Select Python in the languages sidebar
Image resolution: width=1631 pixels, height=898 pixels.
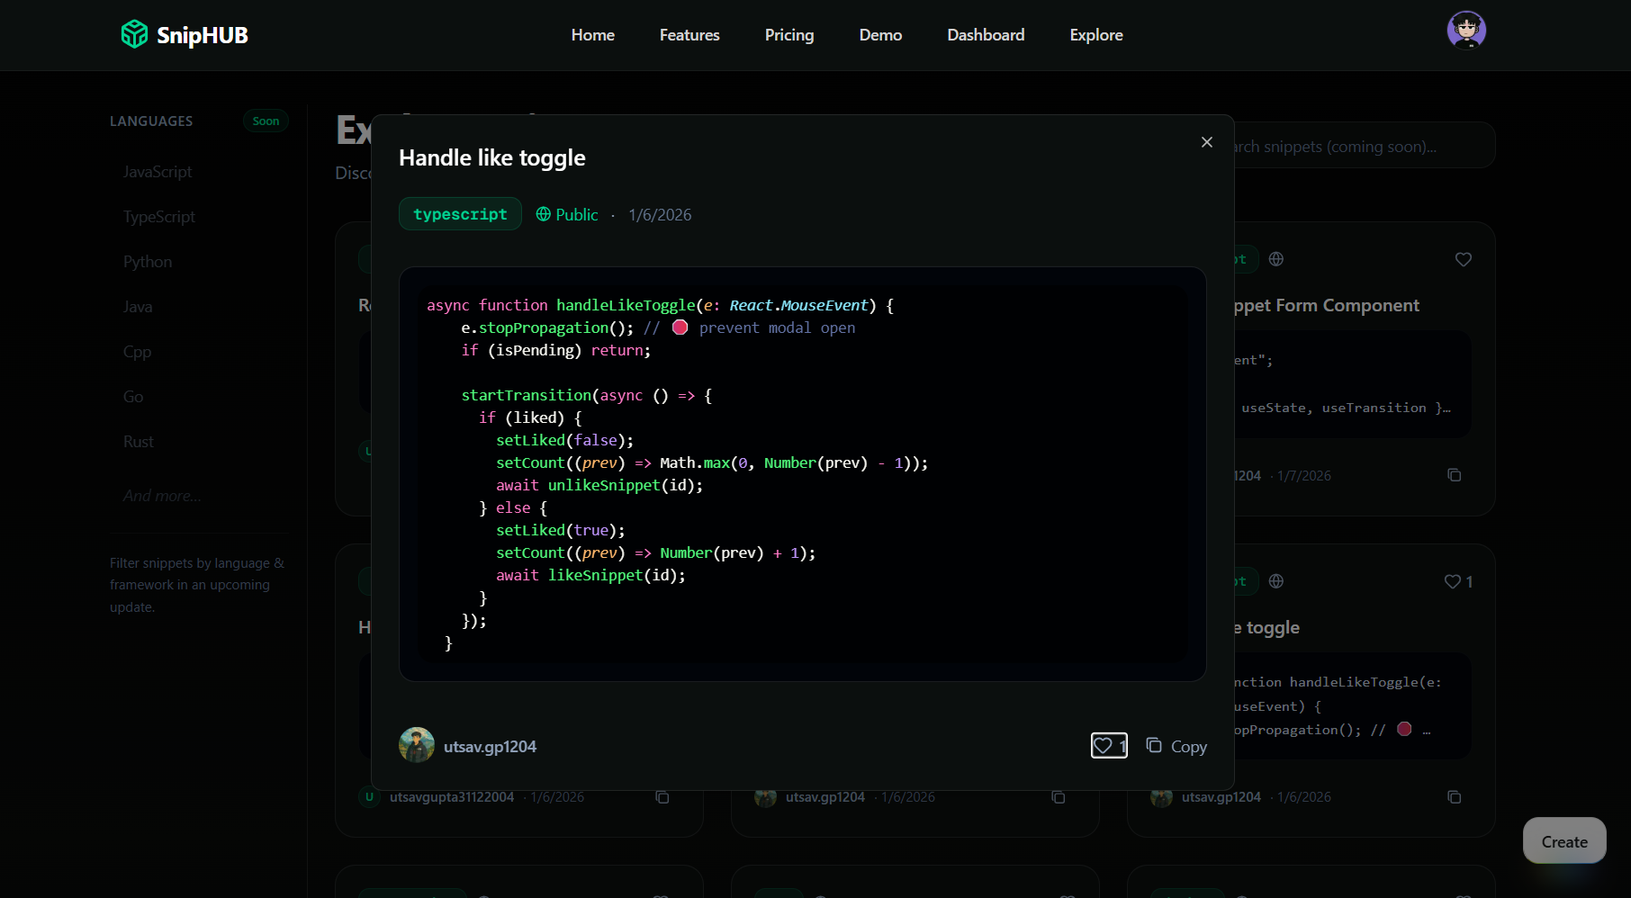click(147, 261)
